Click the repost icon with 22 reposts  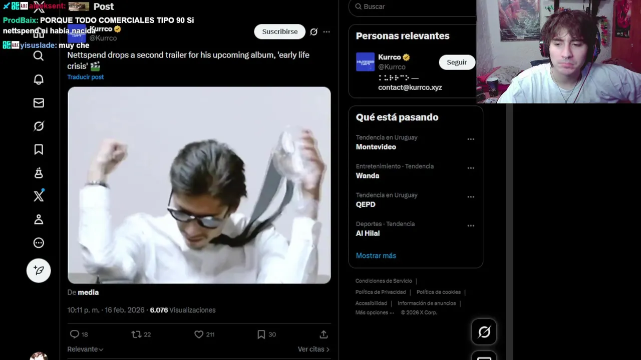[x=136, y=334]
